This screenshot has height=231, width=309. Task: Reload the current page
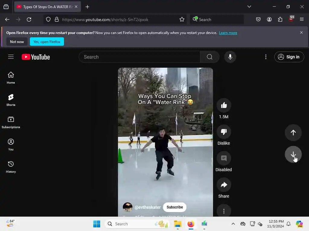pyautogui.click(x=29, y=20)
